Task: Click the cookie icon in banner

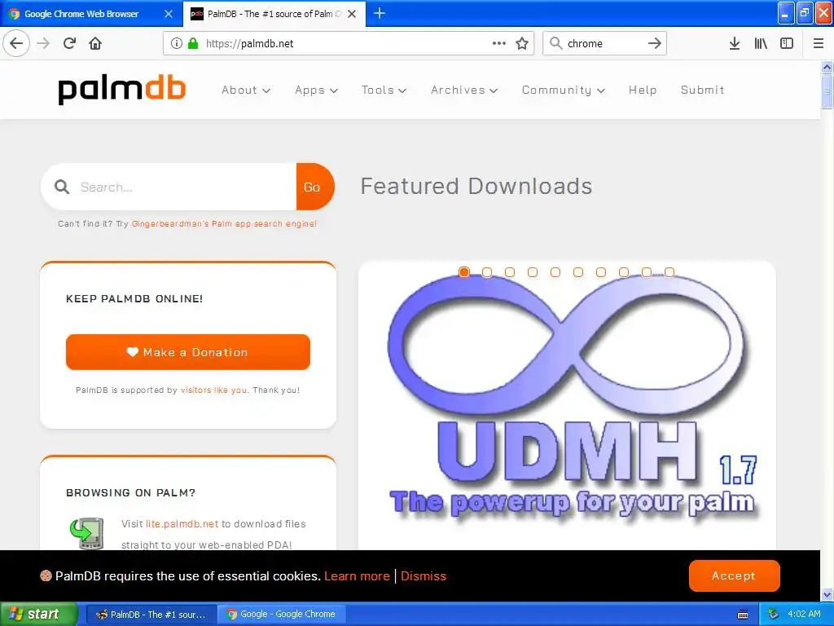Action: click(x=46, y=575)
